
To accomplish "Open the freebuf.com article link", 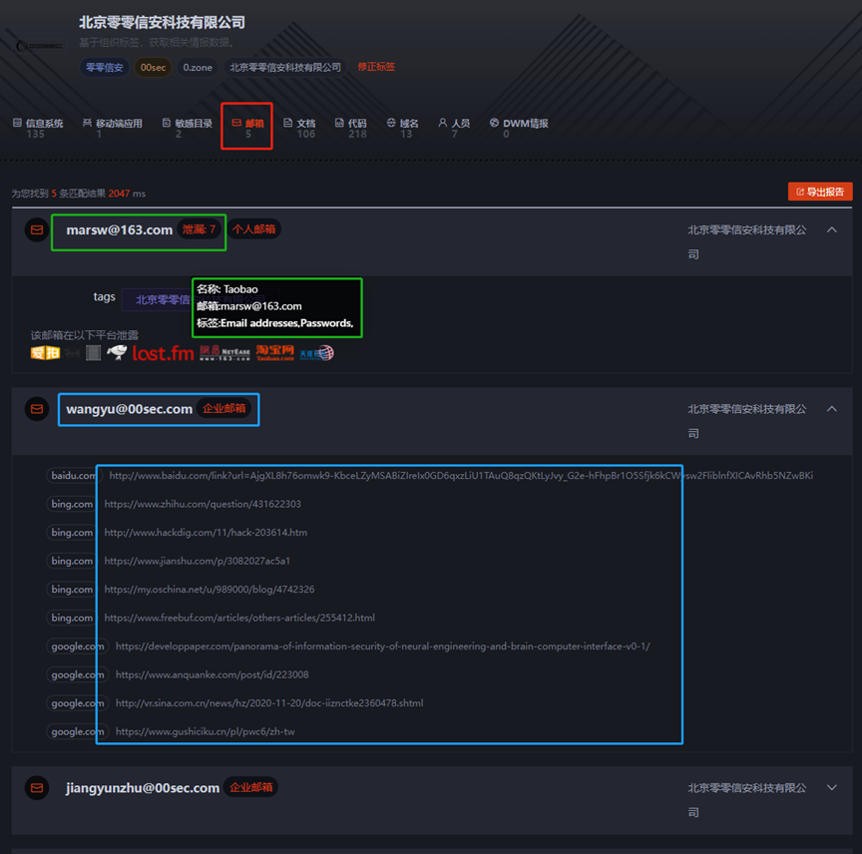I will (239, 618).
